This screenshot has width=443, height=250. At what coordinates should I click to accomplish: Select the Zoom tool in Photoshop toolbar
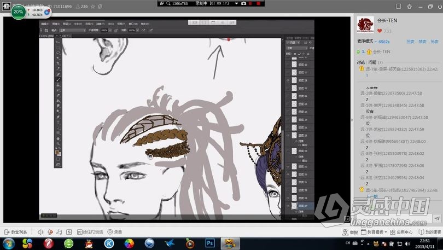pyautogui.click(x=58, y=144)
